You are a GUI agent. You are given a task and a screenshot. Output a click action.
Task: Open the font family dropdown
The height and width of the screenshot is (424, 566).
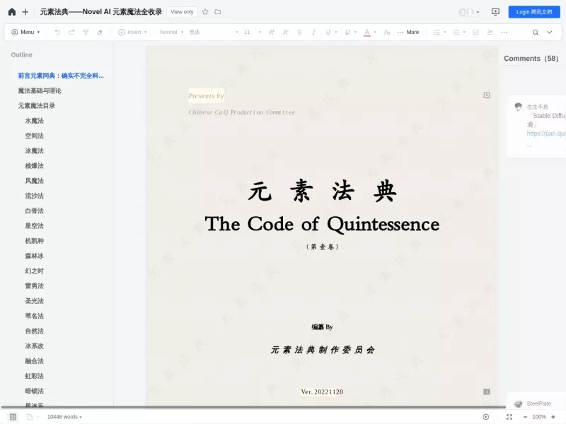point(214,32)
